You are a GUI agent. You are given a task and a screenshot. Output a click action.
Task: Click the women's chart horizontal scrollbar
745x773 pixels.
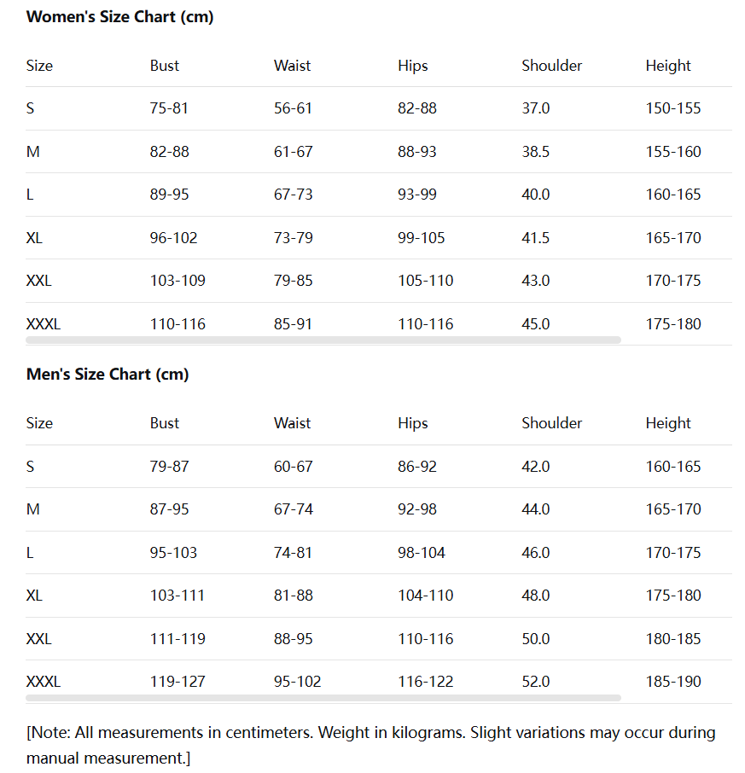click(x=323, y=340)
